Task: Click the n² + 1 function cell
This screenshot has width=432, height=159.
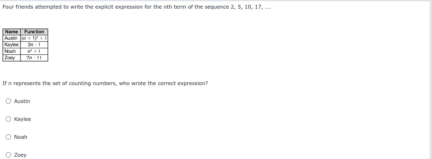Action: tap(34, 51)
